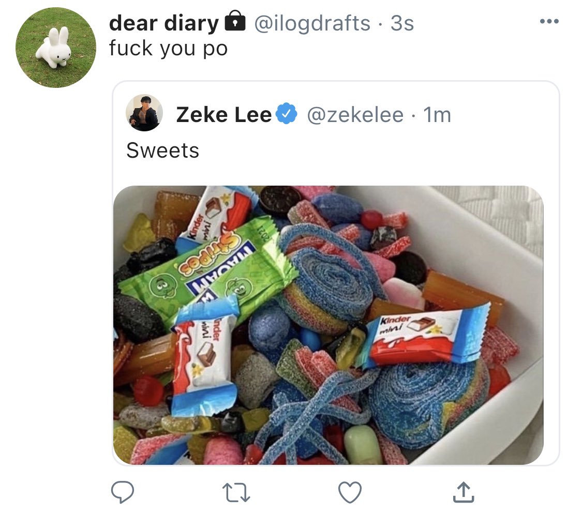Click the 3s timestamp

coord(402,23)
